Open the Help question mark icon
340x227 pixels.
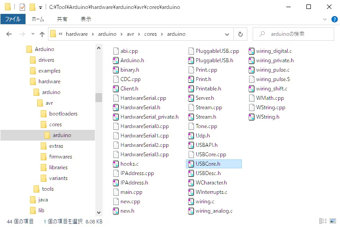point(334,19)
